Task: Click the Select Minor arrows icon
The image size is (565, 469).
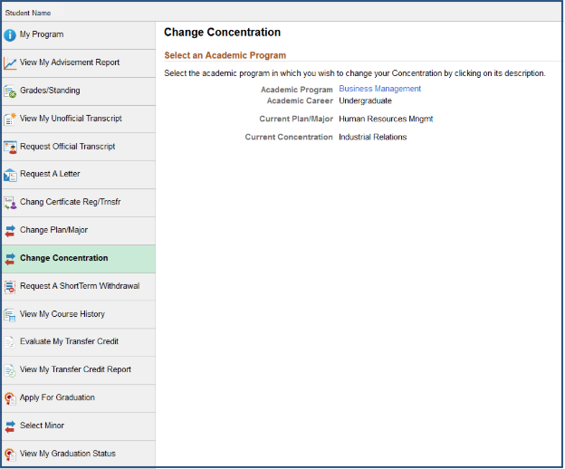Action: click(x=10, y=426)
